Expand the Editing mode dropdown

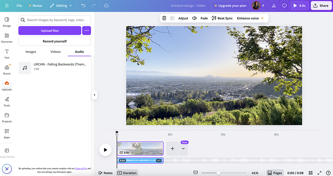point(61,6)
